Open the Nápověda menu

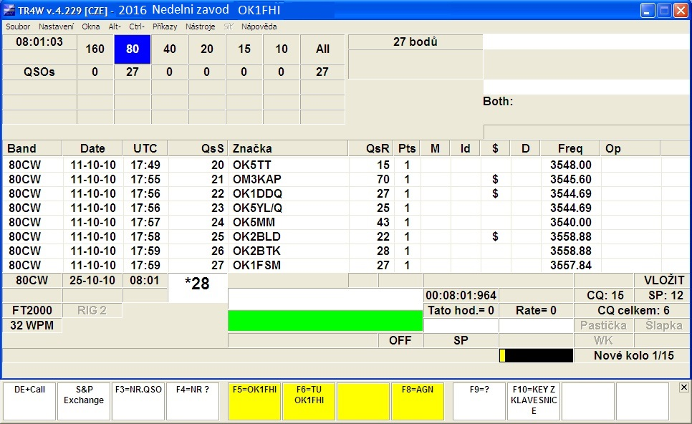[259, 26]
